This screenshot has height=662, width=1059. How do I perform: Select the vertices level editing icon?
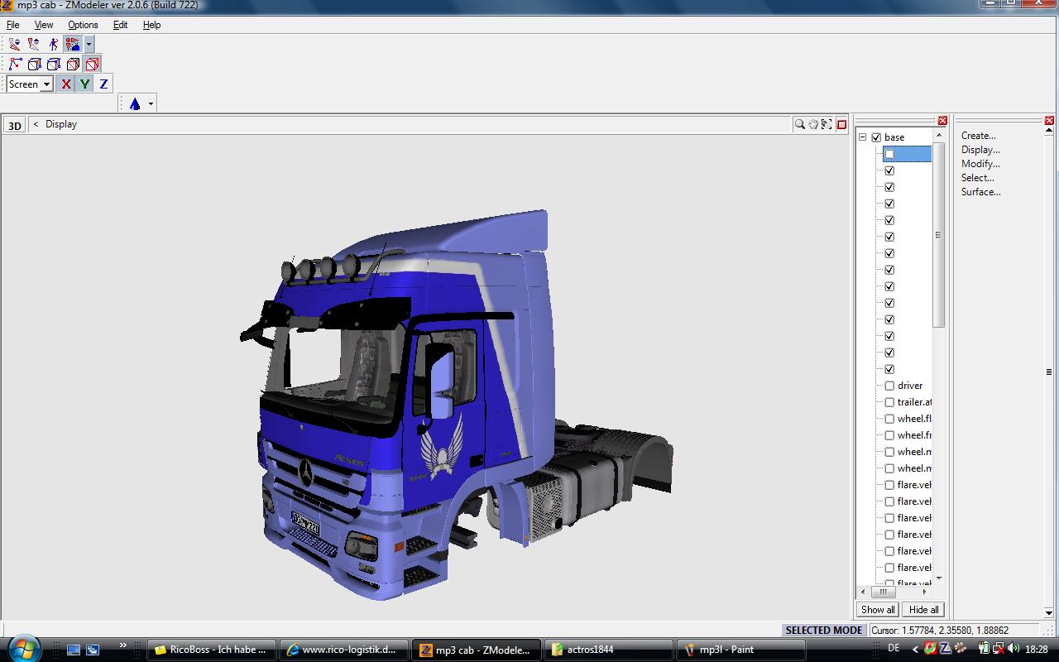[x=15, y=64]
